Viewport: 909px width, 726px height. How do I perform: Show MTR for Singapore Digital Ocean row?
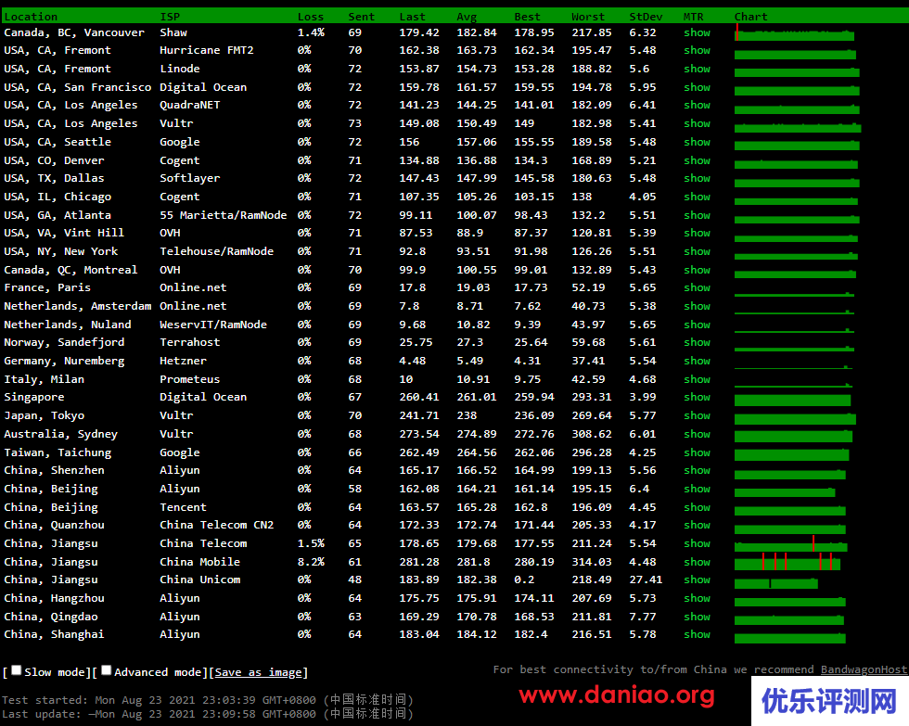(697, 397)
